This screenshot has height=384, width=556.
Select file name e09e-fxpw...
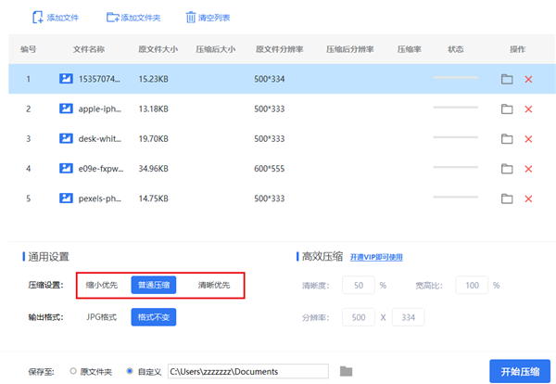[x=101, y=169]
